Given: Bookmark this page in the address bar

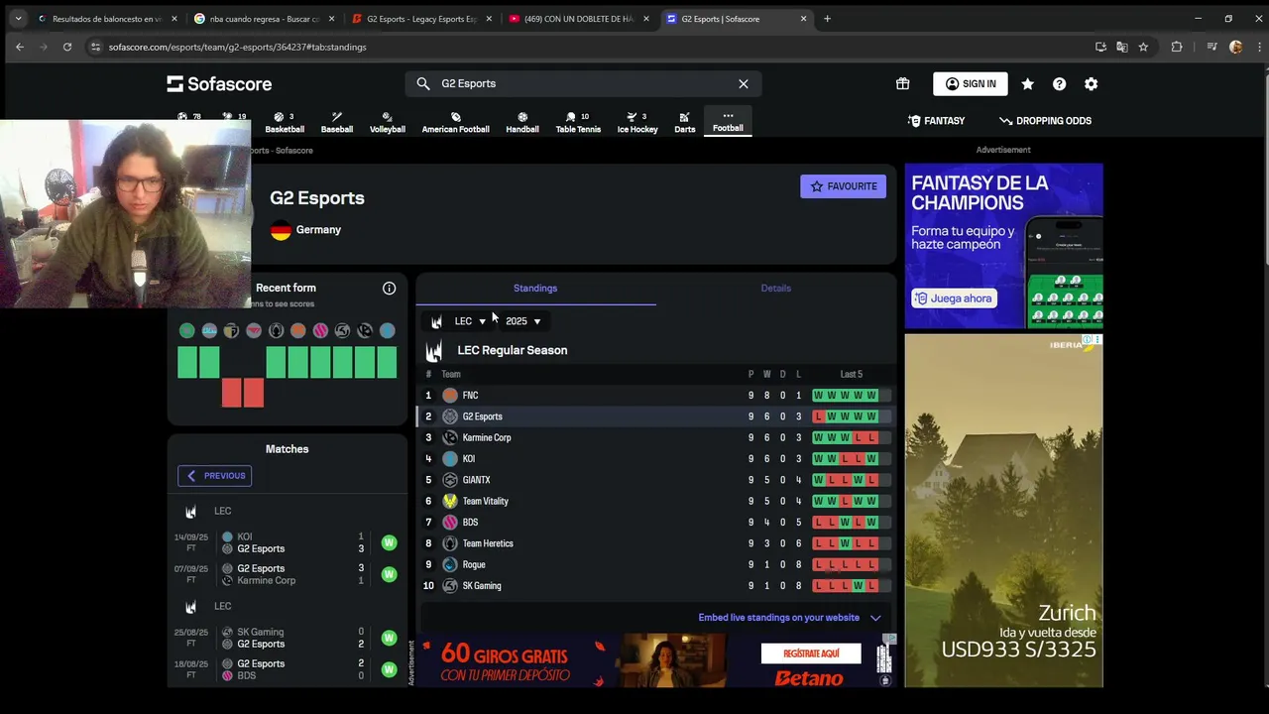Looking at the screenshot, I should tap(1143, 47).
